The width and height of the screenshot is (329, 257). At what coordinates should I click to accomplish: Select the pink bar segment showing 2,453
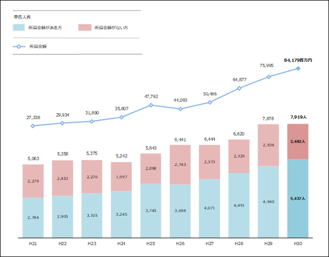pos(62,178)
